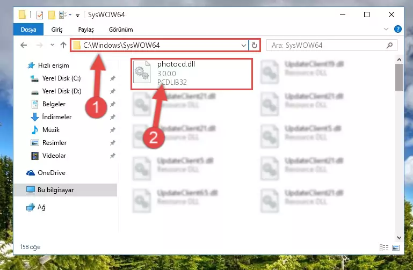Click the scrollbar down arrow
Screen dimensions: 413x270
[x=399, y=238]
